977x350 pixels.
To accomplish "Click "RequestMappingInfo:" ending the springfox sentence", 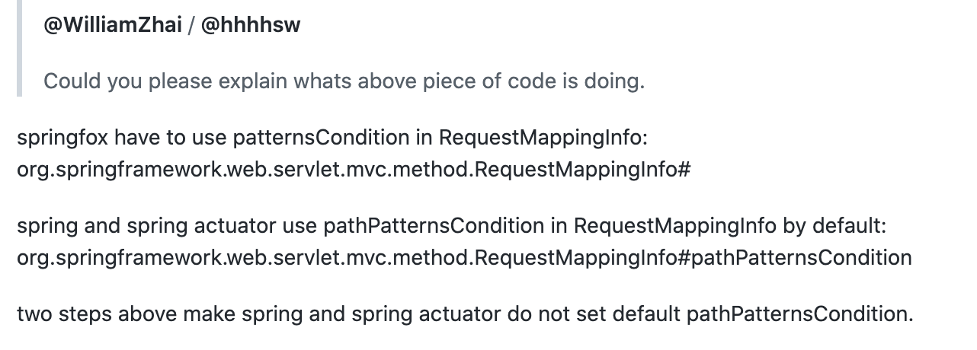I will point(543,138).
